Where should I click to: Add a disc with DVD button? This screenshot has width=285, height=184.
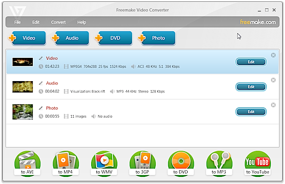(114, 38)
